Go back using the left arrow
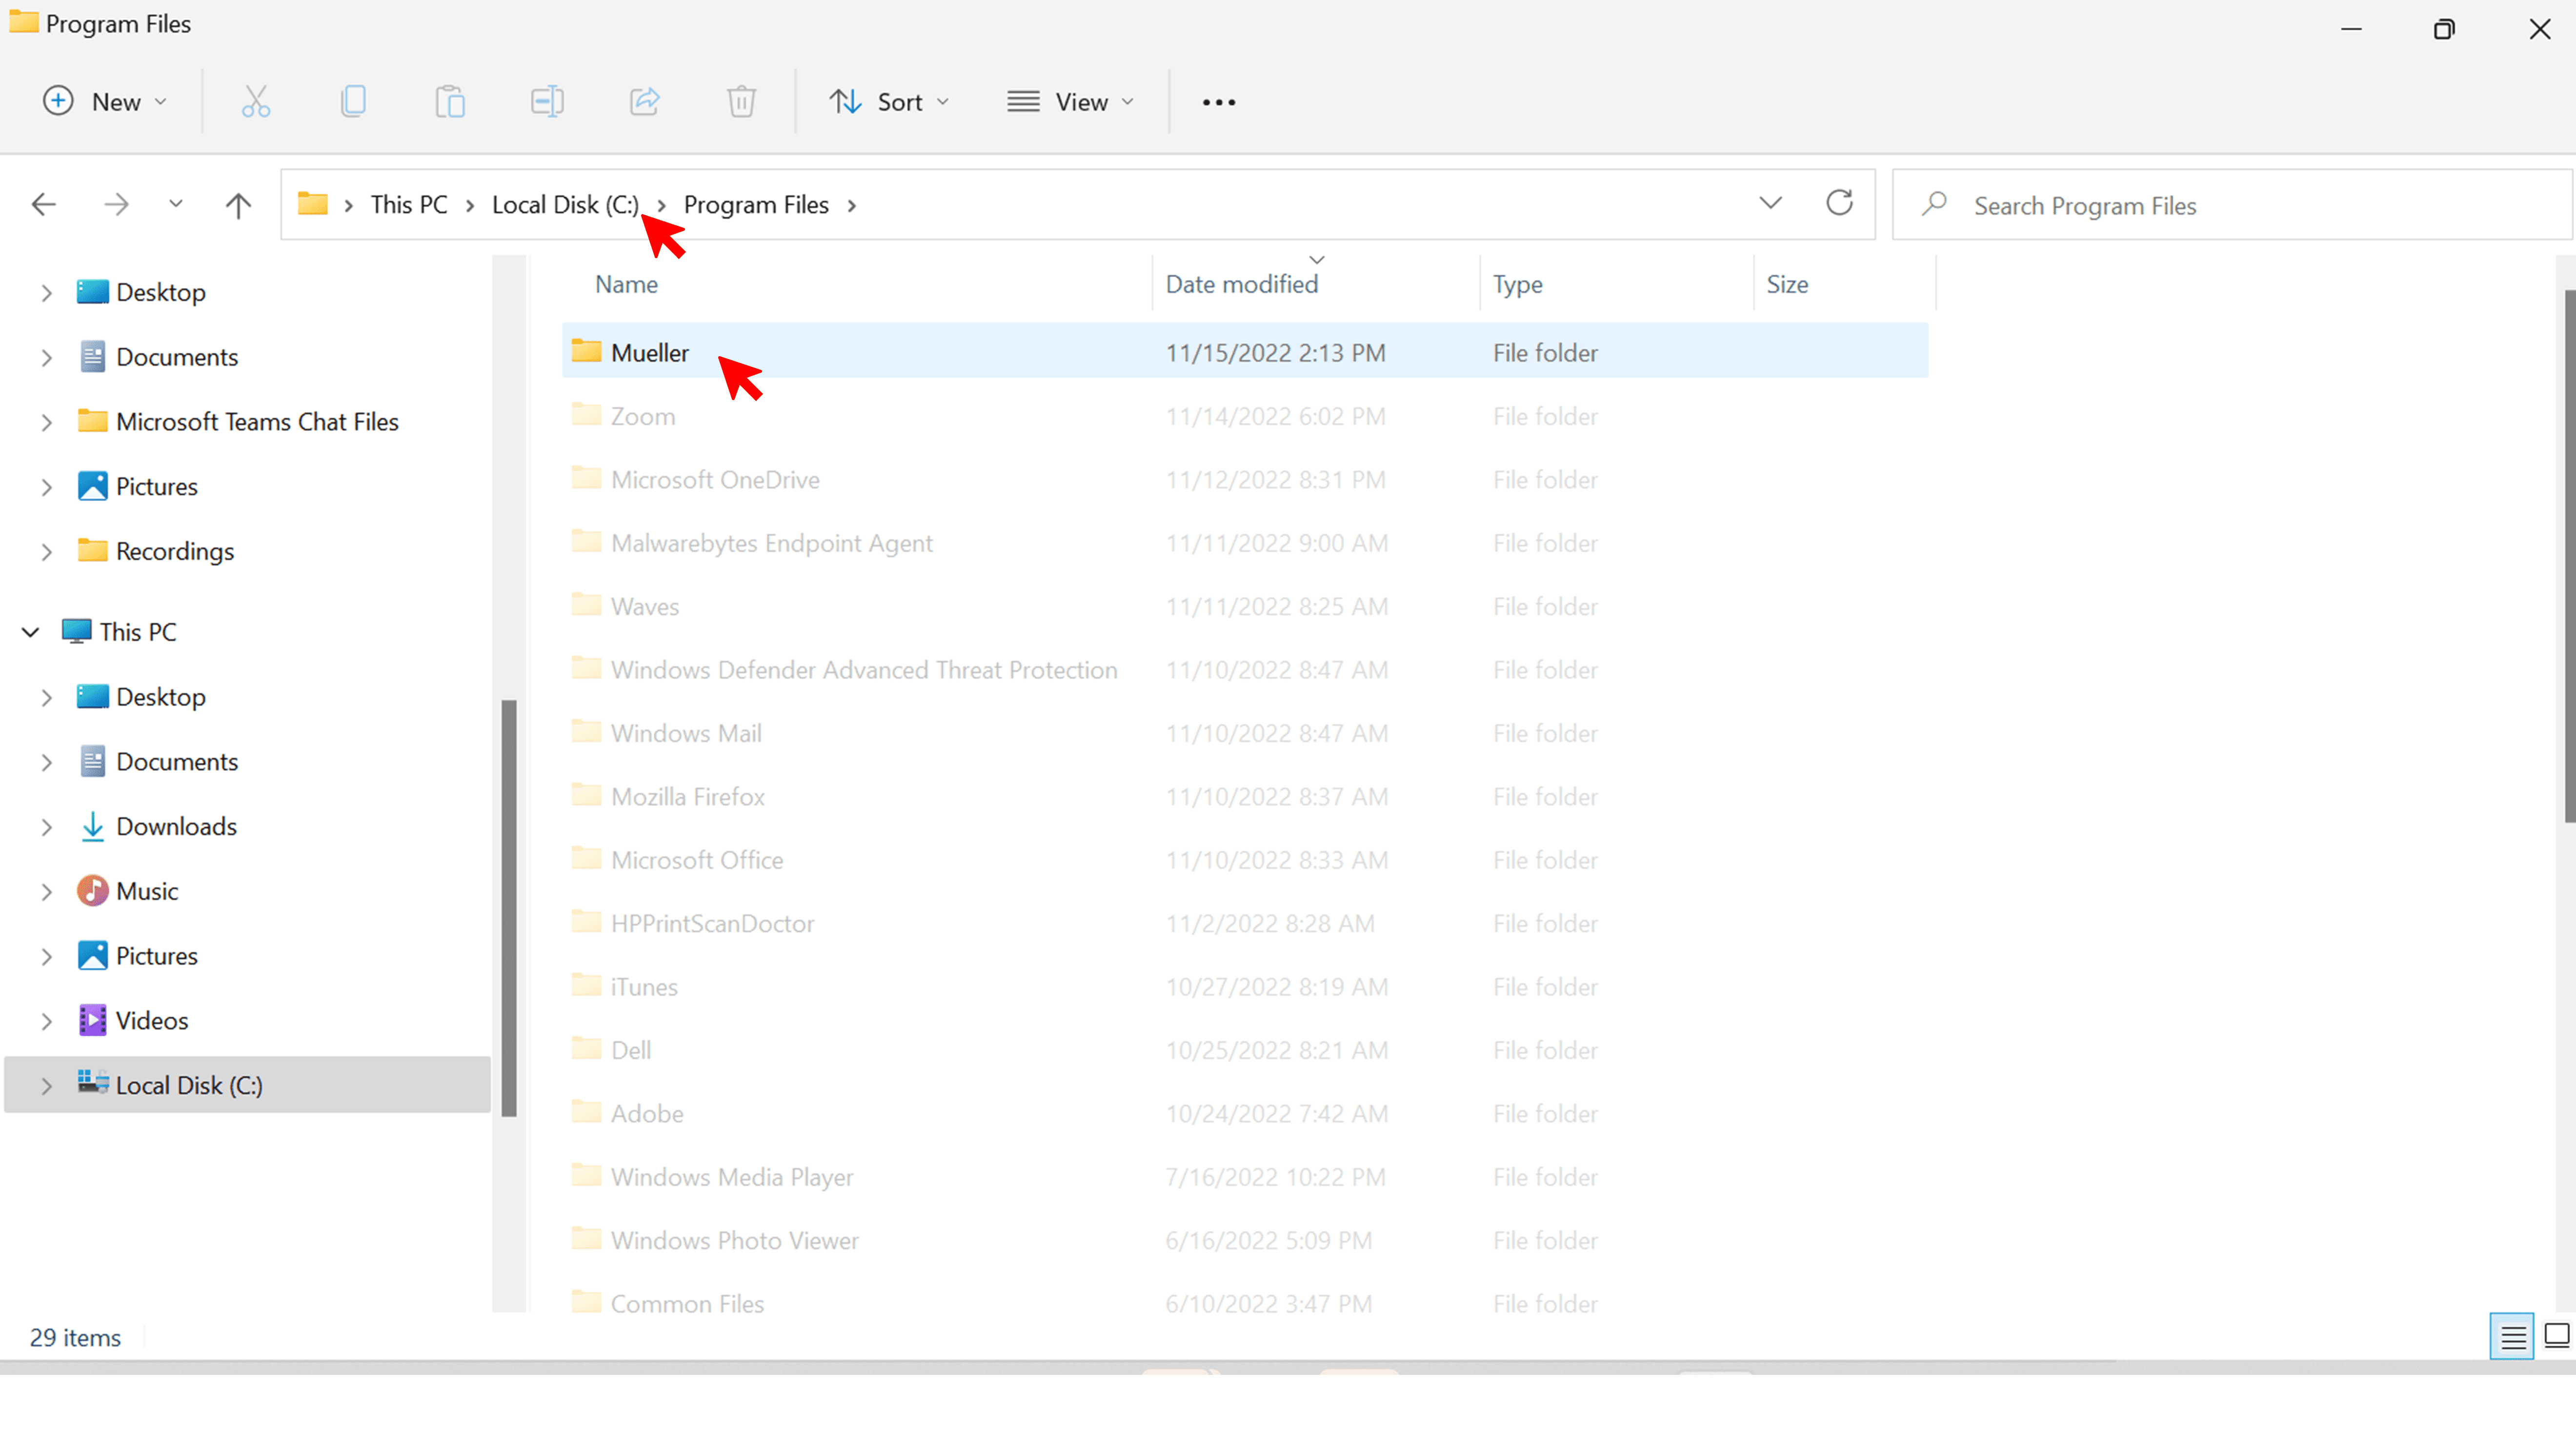Viewport: 2576px width, 1452px height. [44, 205]
